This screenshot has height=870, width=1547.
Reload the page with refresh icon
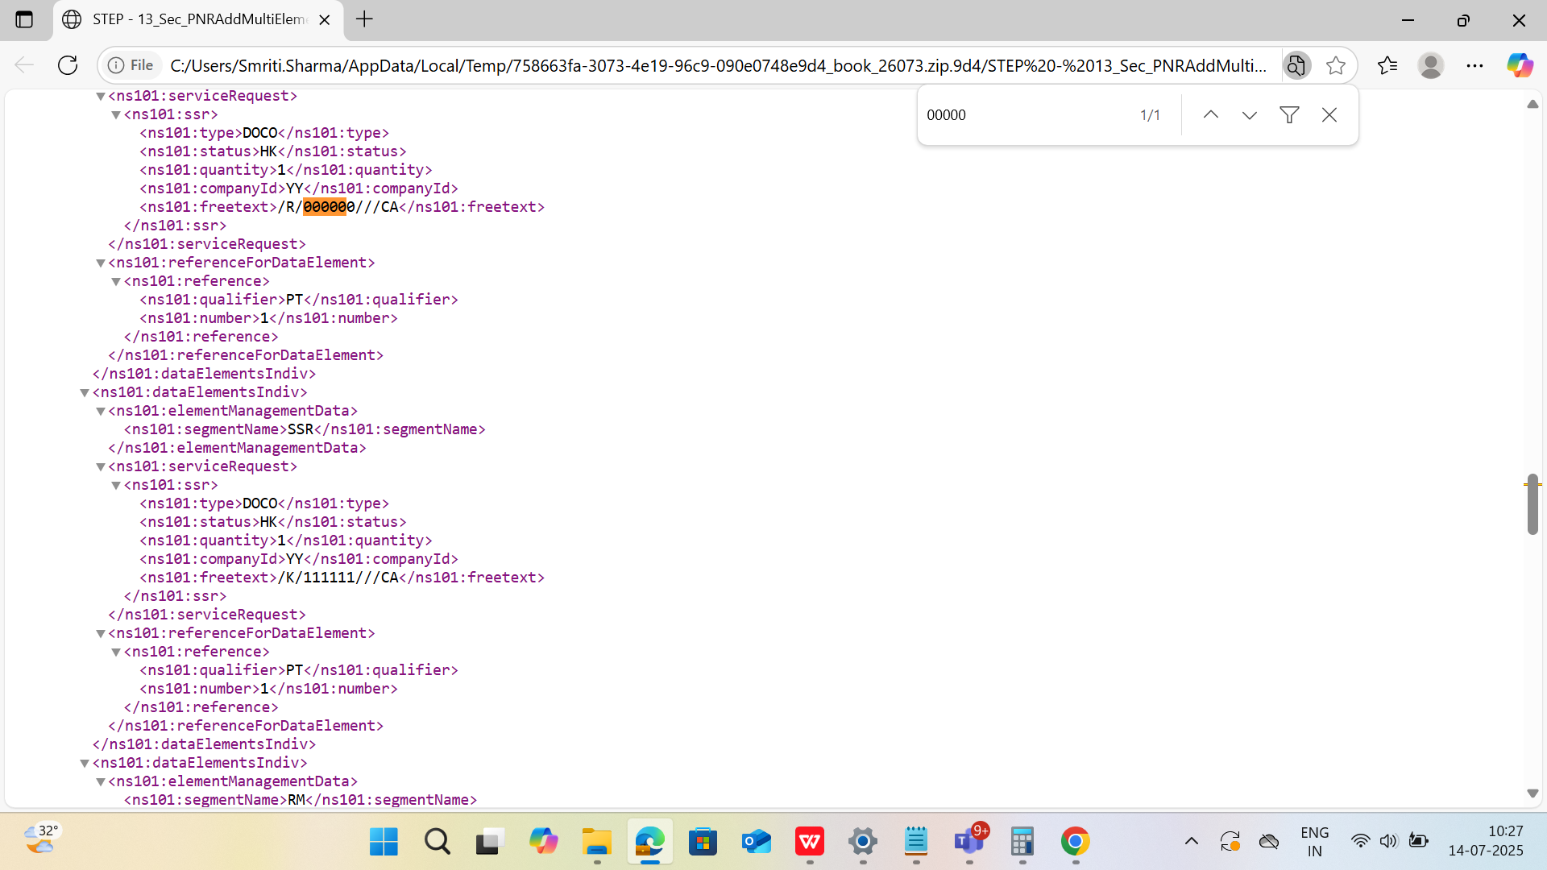coord(68,65)
